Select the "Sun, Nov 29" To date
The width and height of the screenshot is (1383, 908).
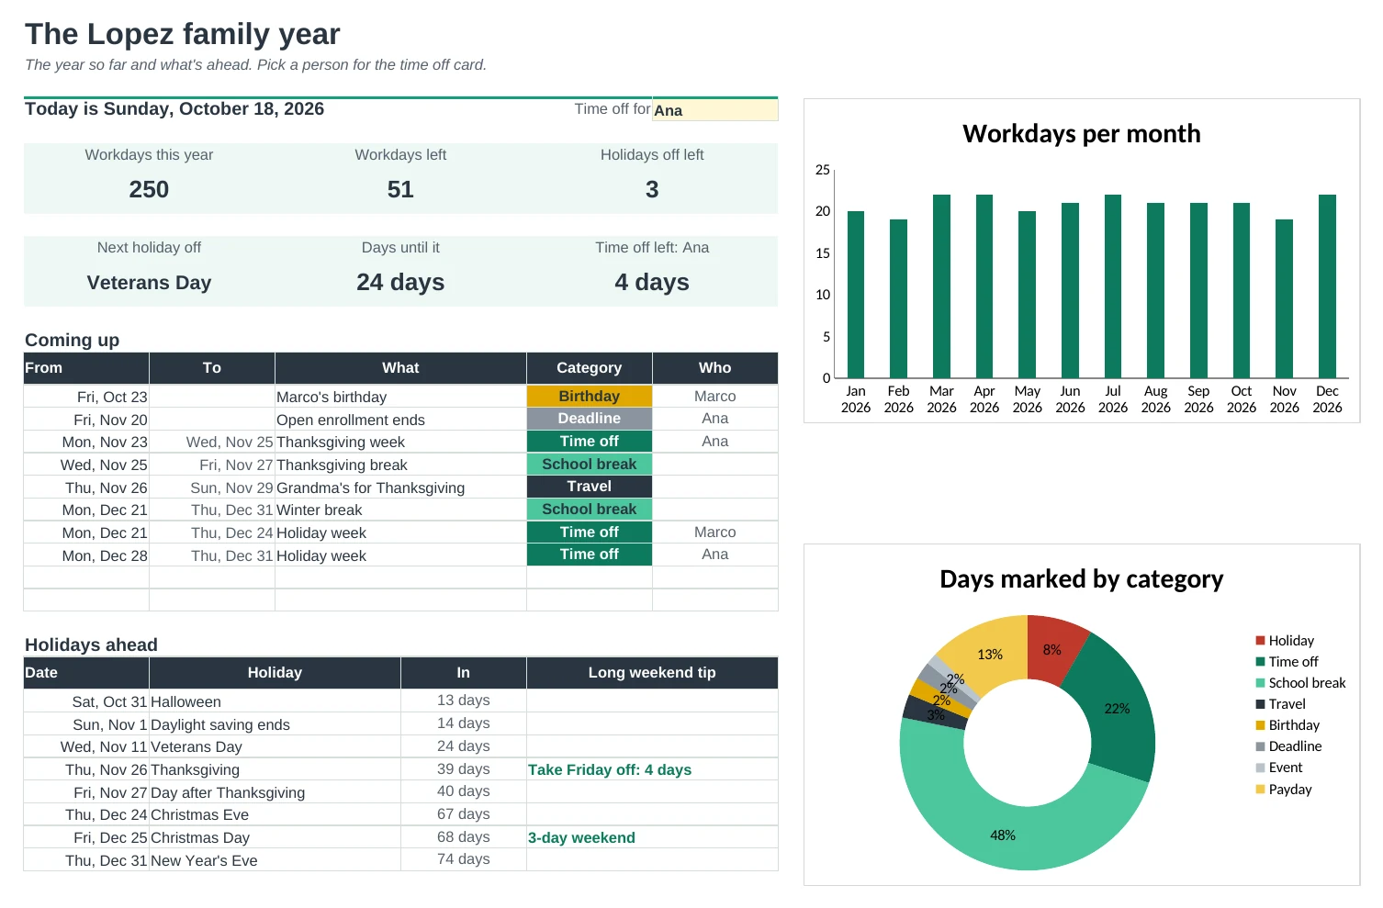pos(212,488)
